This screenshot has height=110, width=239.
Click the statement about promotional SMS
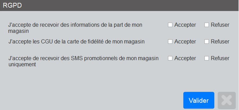84,61
